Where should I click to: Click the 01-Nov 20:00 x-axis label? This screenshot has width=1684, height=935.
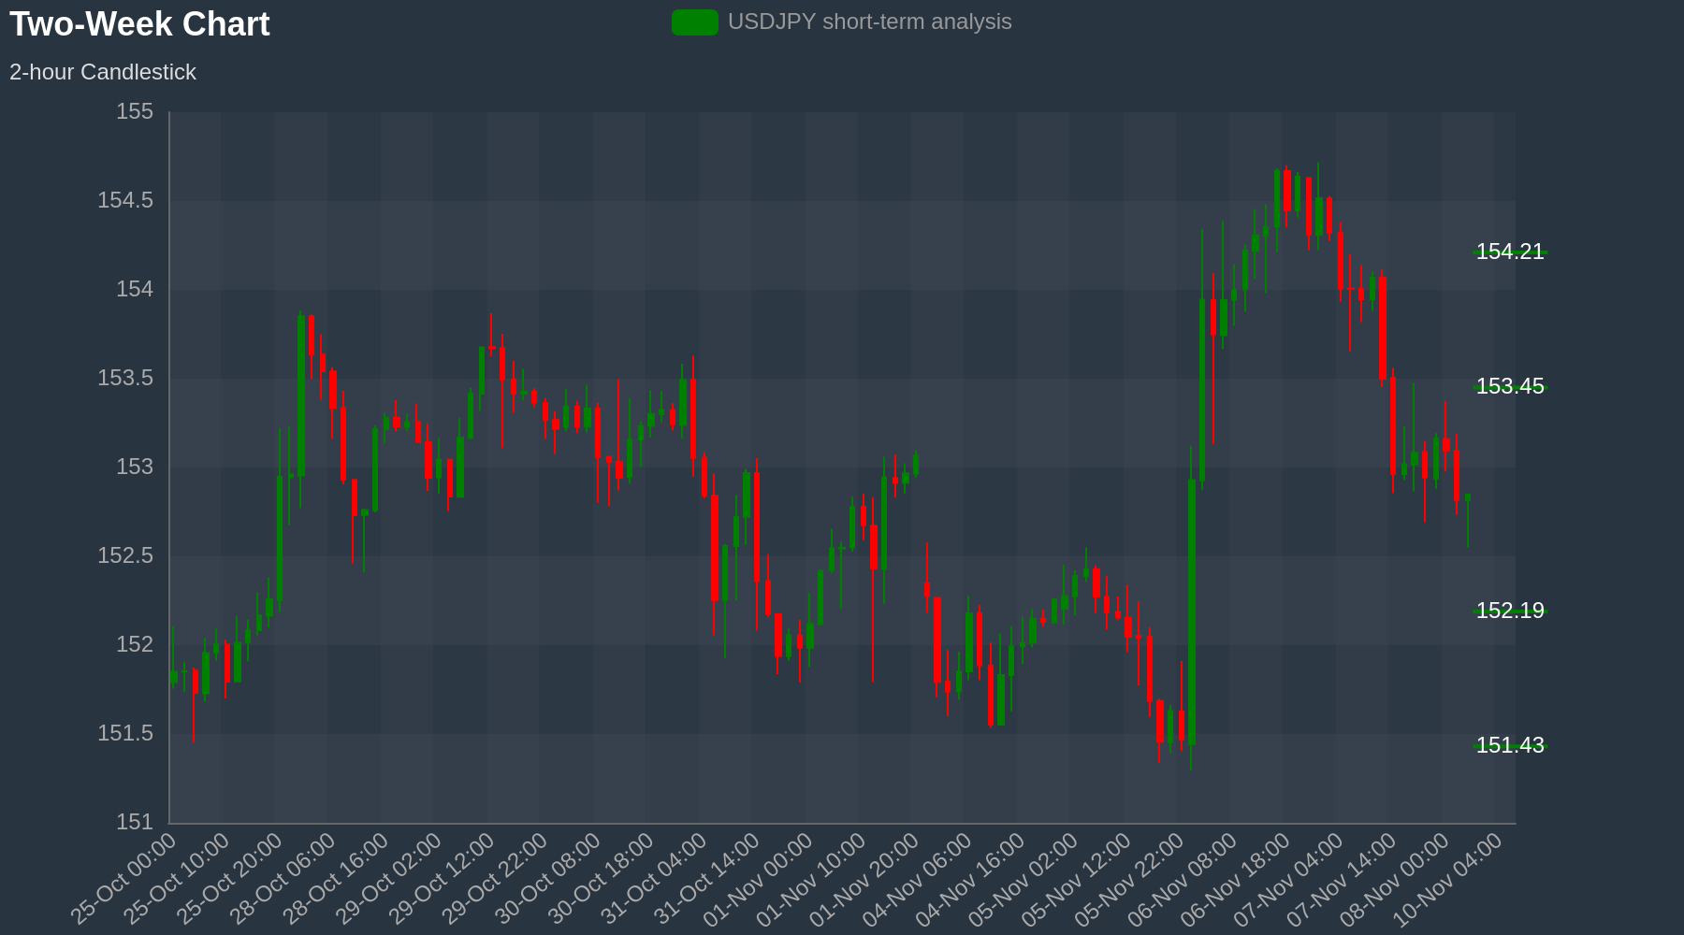(x=865, y=880)
